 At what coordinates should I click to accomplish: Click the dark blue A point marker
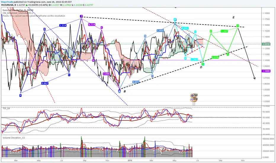[x=21, y=95]
